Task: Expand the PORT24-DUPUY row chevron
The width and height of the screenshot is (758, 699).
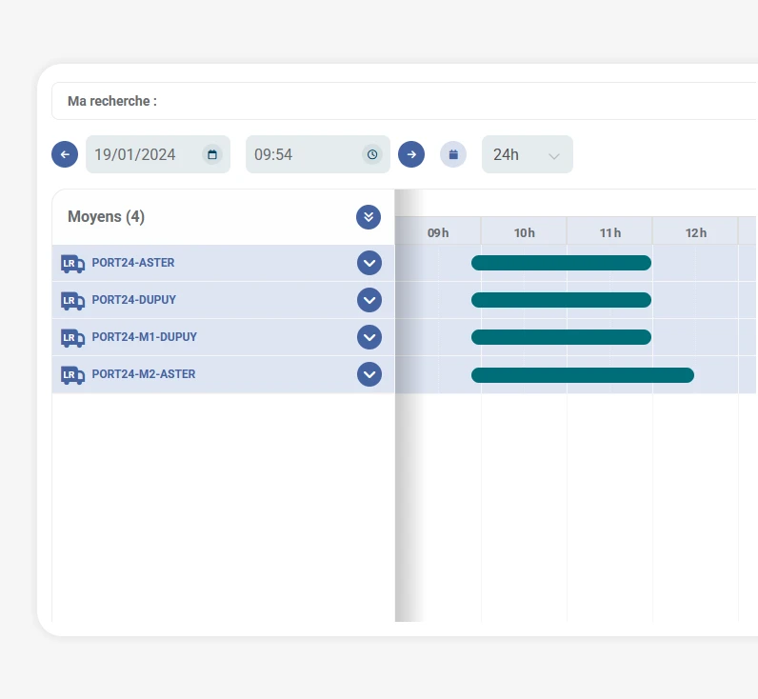Action: (x=369, y=301)
